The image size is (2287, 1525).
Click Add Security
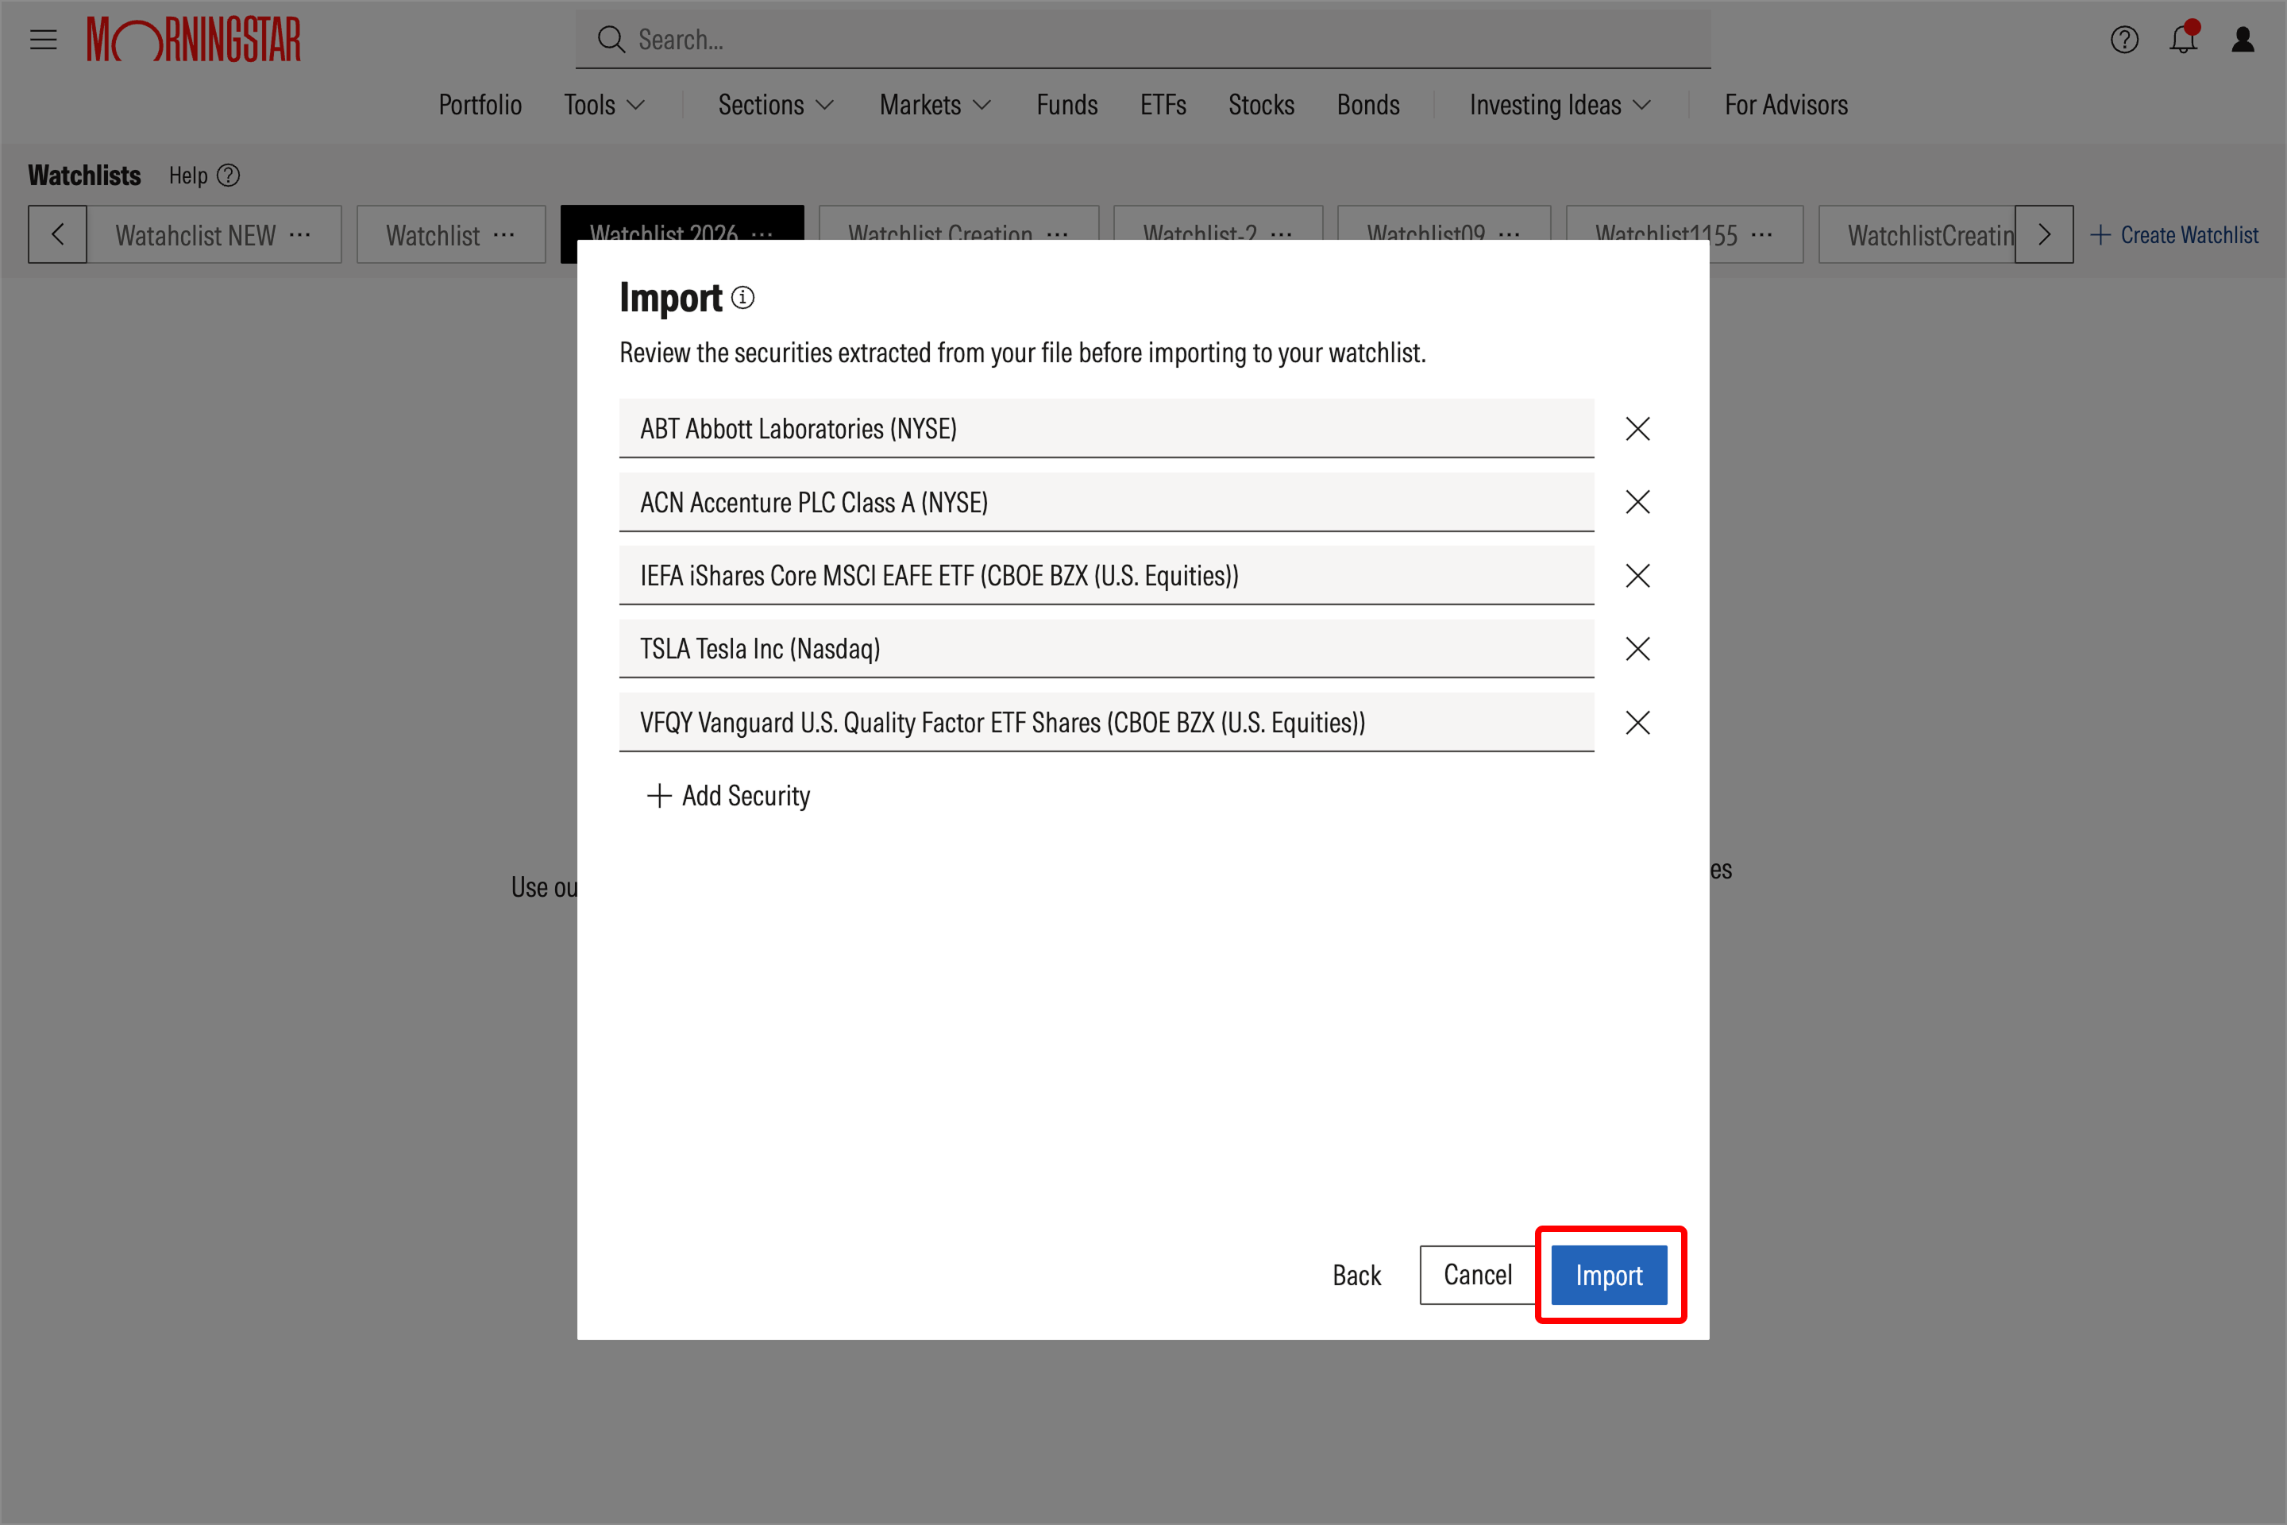click(728, 796)
